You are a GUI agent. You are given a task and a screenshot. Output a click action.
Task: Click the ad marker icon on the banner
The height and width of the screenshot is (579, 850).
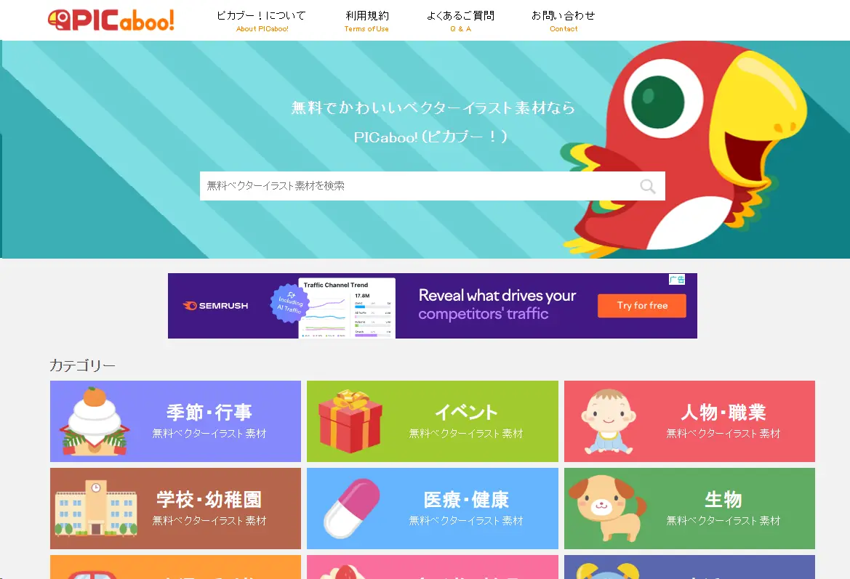click(676, 280)
